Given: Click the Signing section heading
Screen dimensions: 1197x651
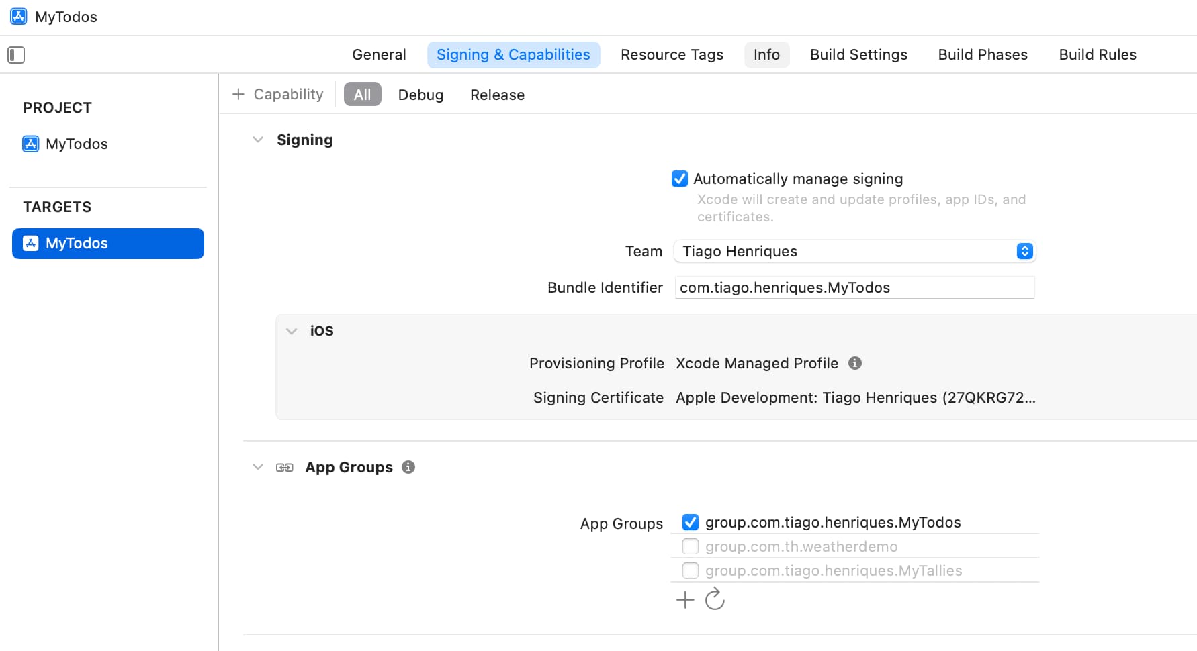Looking at the screenshot, I should pos(305,140).
